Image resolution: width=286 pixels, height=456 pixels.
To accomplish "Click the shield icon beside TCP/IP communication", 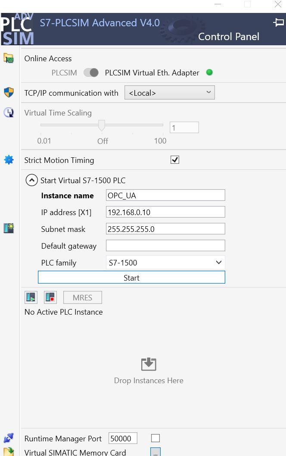I will point(9,93).
